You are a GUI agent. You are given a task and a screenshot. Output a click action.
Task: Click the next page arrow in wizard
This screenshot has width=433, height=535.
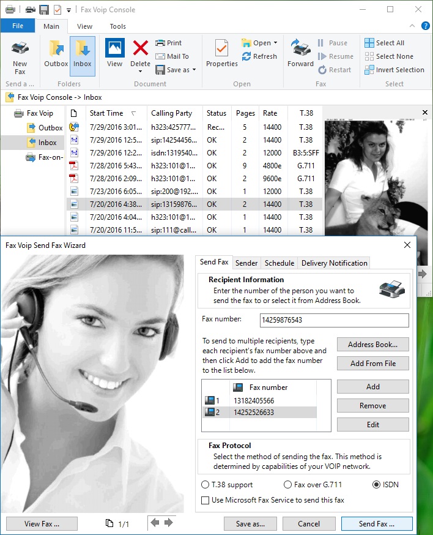coord(168,522)
